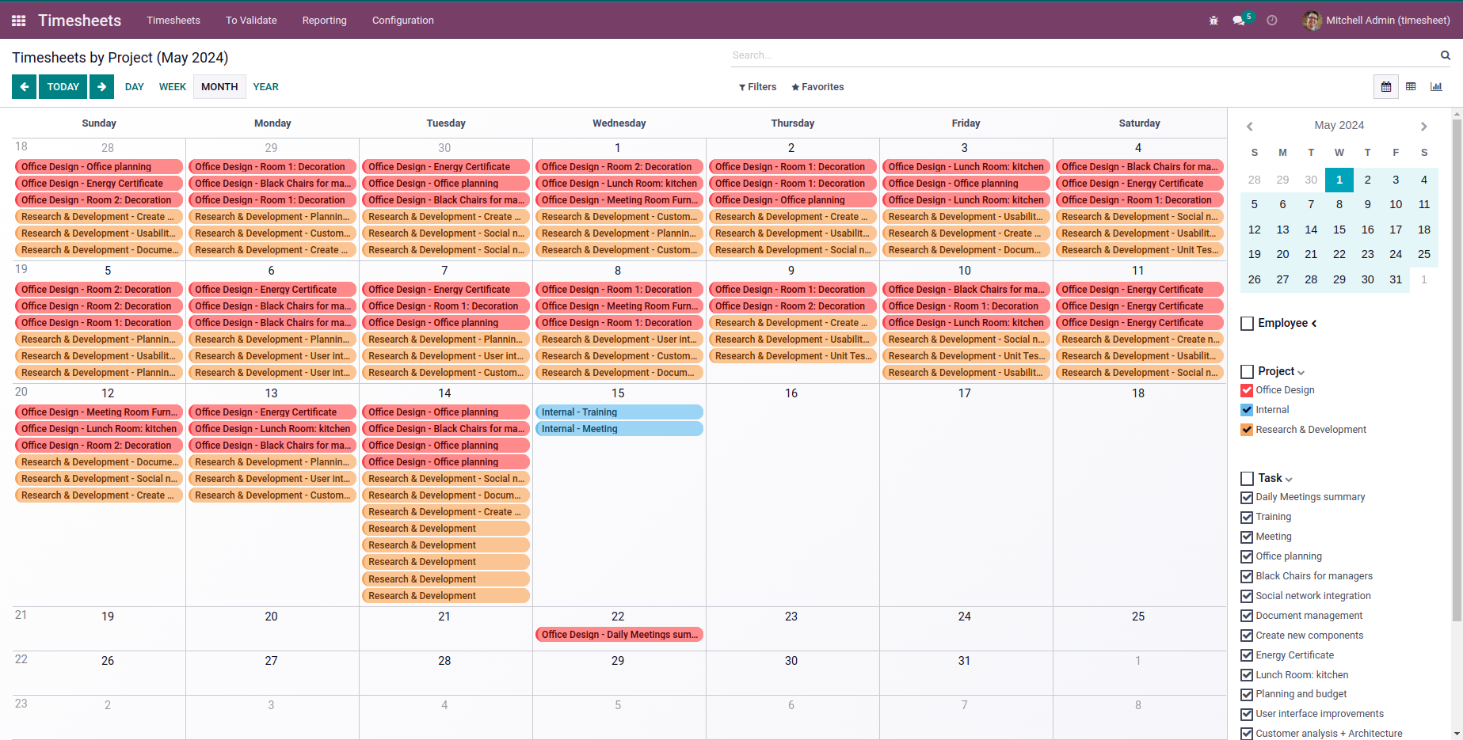
Task: Switch to graph view icon
Action: (1436, 87)
